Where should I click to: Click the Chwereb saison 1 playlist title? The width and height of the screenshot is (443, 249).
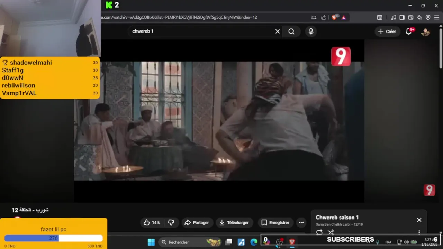337,218
